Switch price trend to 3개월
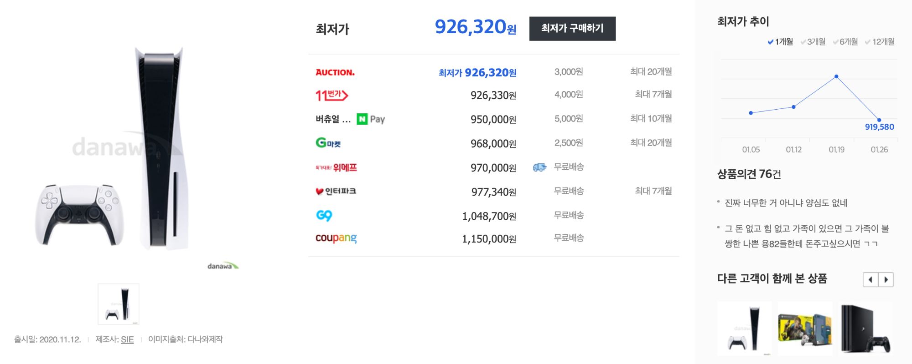This screenshot has width=912, height=364. point(813,42)
